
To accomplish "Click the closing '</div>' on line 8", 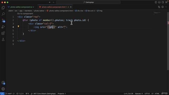I will 21,41.
